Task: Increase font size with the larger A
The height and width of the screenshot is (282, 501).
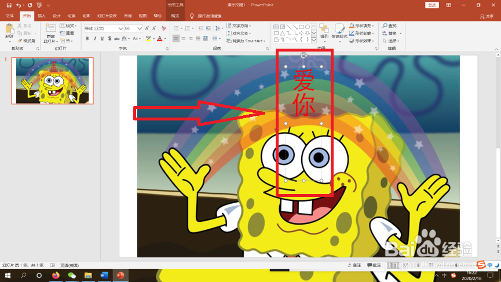Action: tap(147, 28)
